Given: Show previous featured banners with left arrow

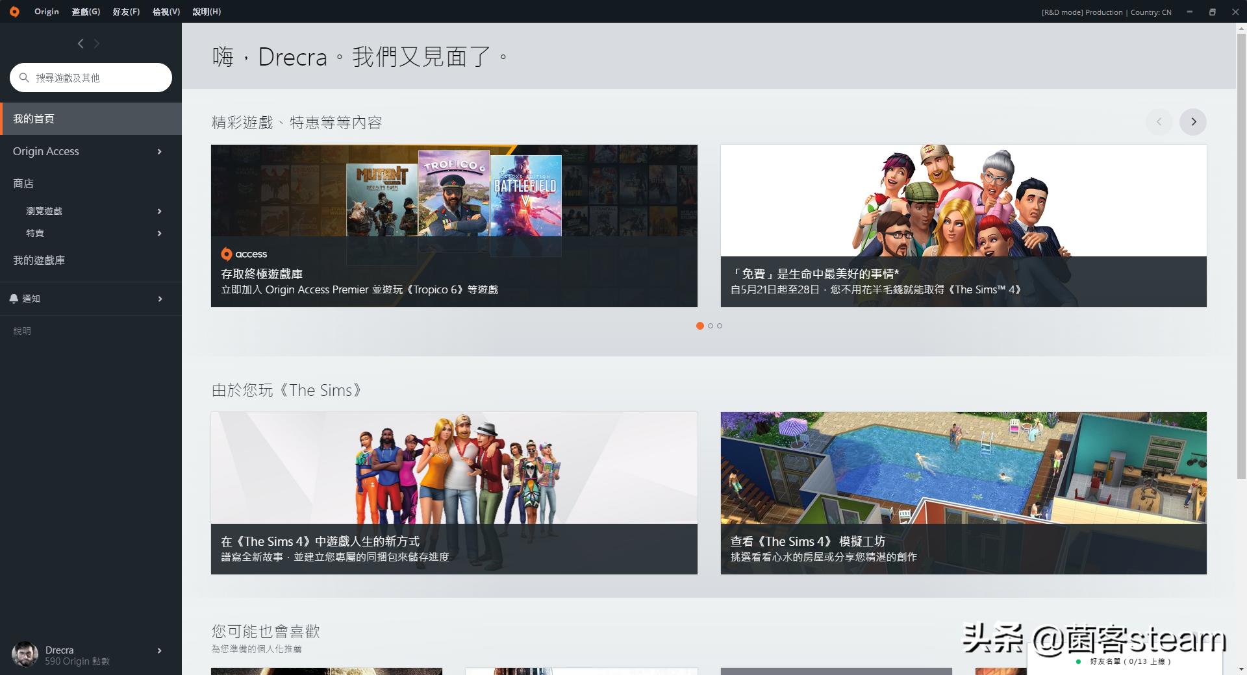Looking at the screenshot, I should coord(1159,122).
